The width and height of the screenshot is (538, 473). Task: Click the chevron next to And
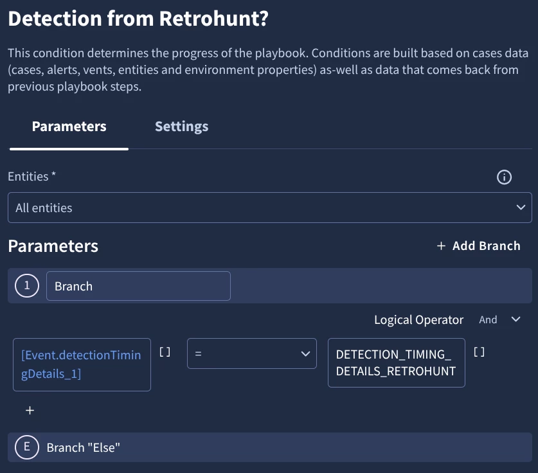click(x=516, y=319)
